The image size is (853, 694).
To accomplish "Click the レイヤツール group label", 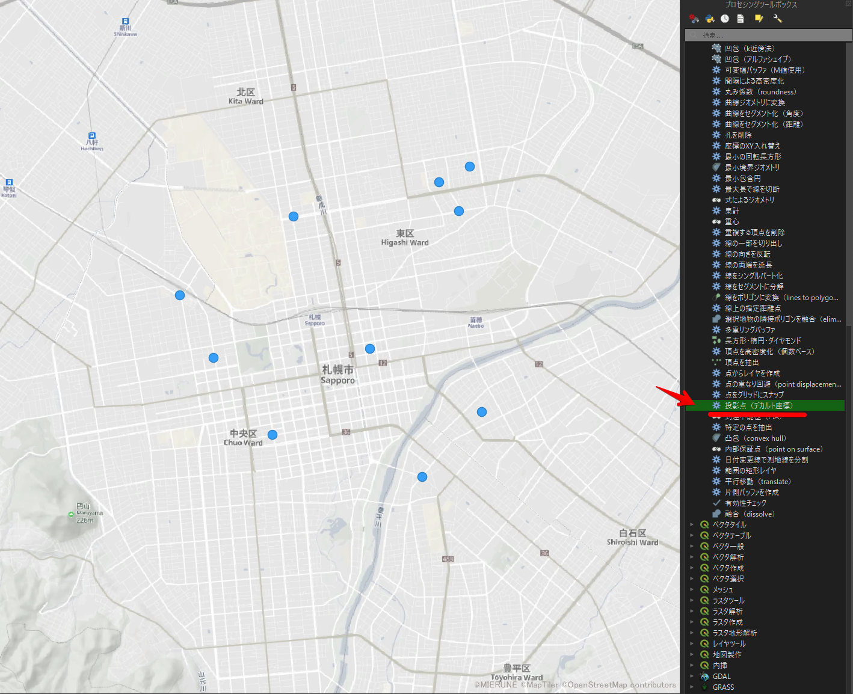I will (729, 643).
